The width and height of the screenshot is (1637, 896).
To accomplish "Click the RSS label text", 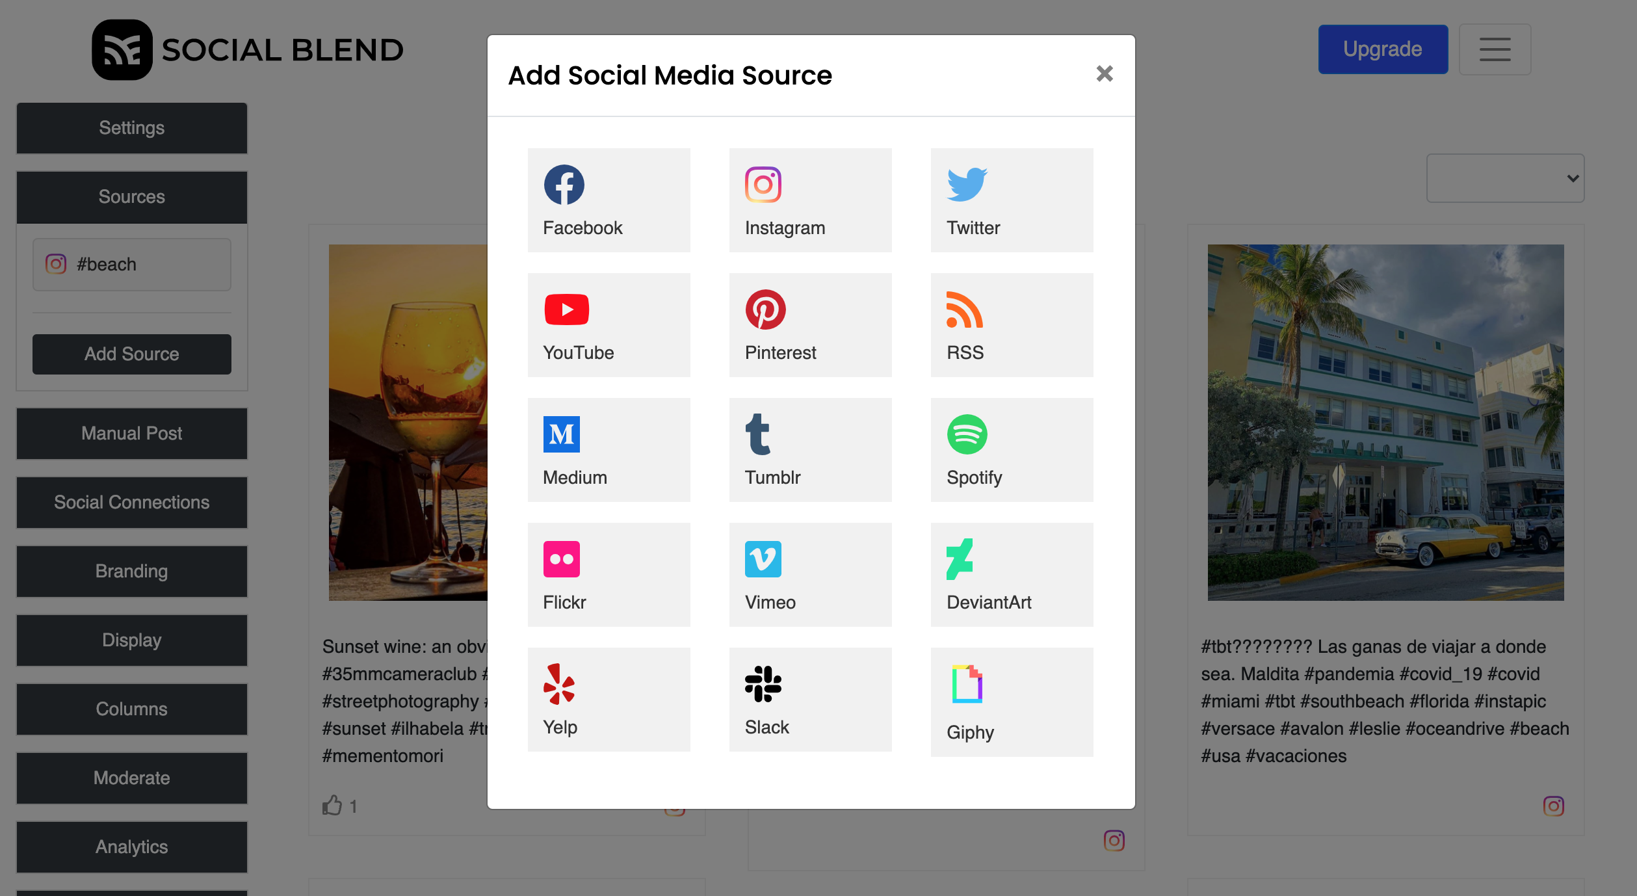I will click(x=965, y=352).
